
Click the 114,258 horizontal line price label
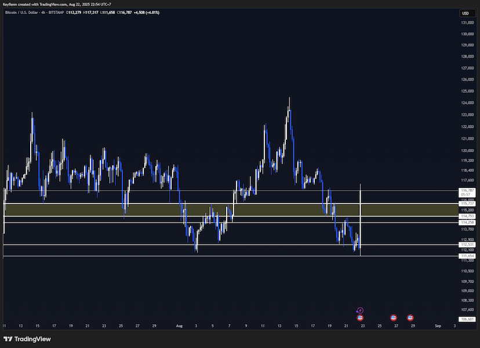coord(467,222)
